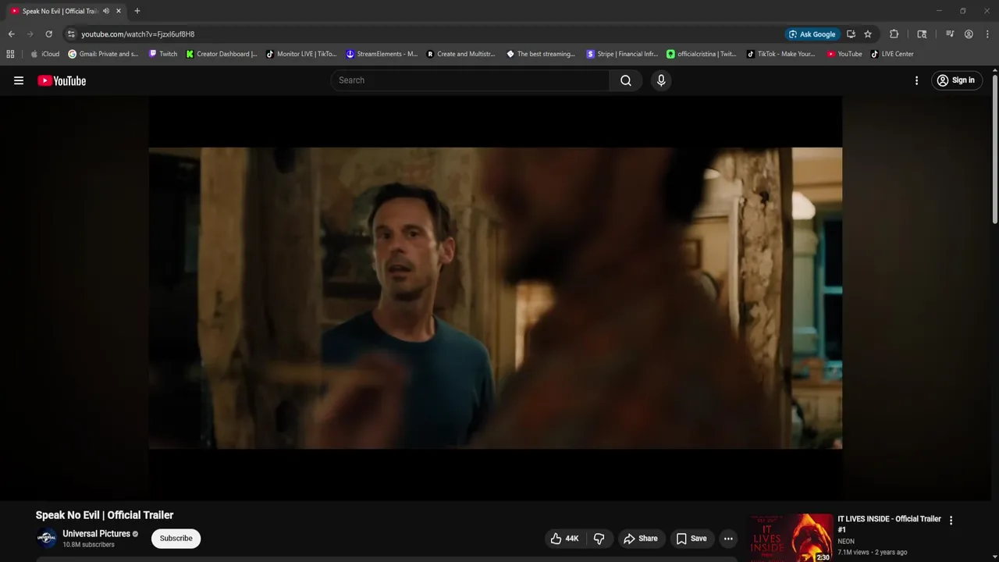This screenshot has height=562, width=999.
Task: Open the apps grid in bookmarks bar
Action: (x=10, y=54)
